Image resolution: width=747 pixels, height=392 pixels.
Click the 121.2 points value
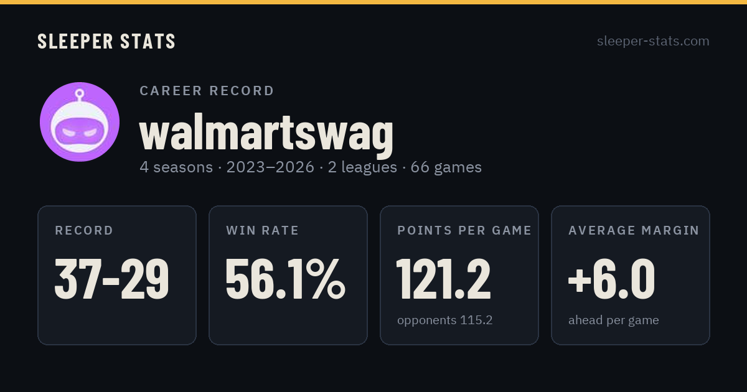[x=444, y=279]
